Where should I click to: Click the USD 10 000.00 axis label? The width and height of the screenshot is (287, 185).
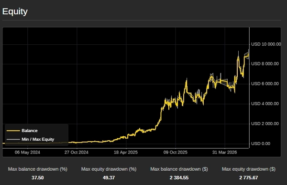click(x=266, y=44)
